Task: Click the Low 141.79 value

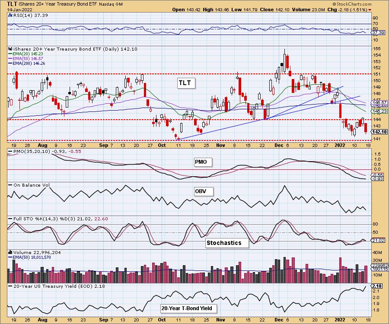Action: pos(245,10)
